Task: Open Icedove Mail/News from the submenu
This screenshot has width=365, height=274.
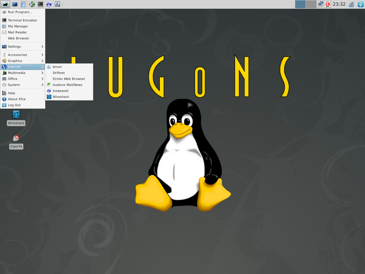Action: click(x=69, y=85)
